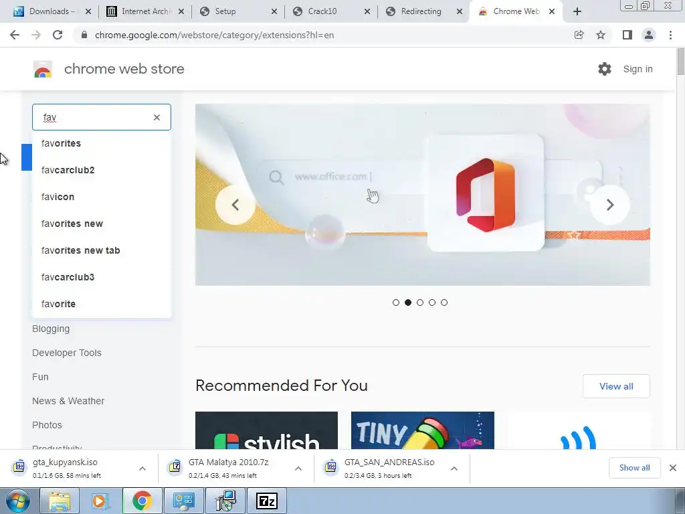Choose the 'favorite' suggestion
The image size is (685, 514).
point(102,304)
